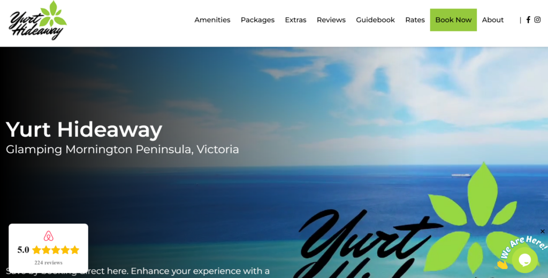
Task: Click the Airbnb logo in review badge
Action: pos(49,236)
